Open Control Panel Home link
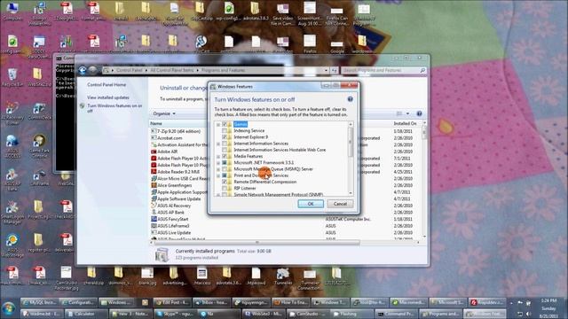Image resolution: width=568 pixels, height=319 pixels. (106, 85)
